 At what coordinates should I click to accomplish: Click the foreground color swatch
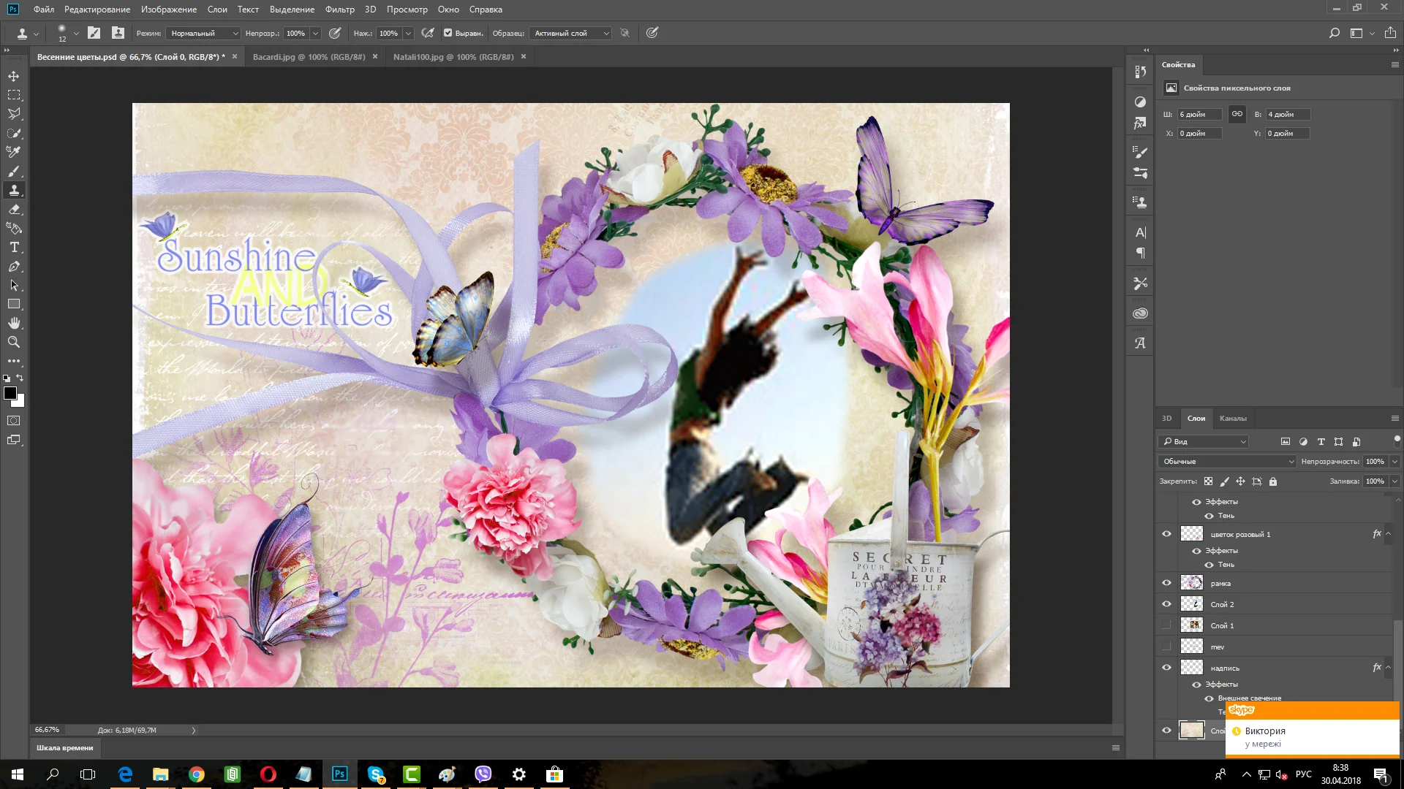coord(10,393)
